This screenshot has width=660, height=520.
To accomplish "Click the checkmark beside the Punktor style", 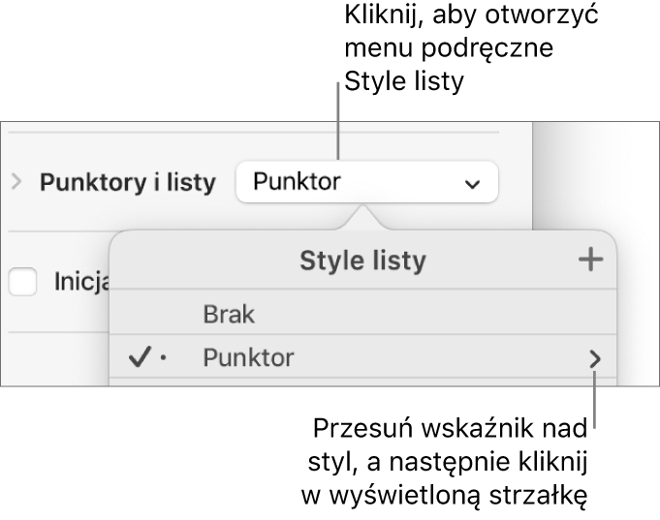I will pos(140,359).
